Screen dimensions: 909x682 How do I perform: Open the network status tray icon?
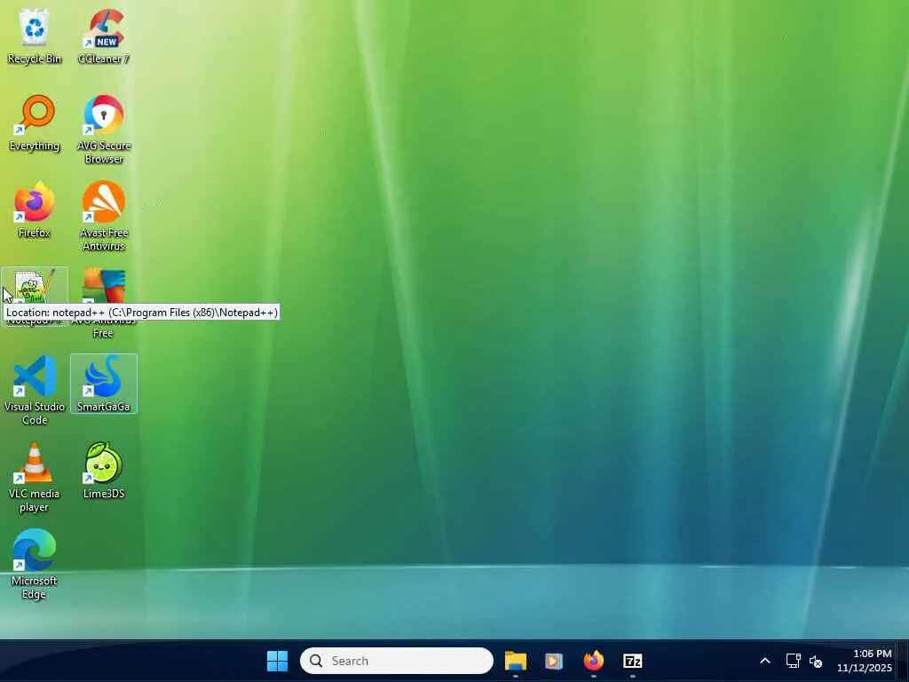pyautogui.click(x=793, y=661)
